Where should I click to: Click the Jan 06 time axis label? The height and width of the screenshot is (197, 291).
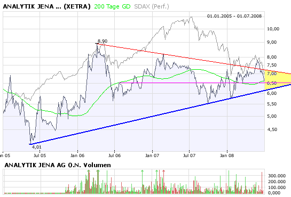pos(77,155)
